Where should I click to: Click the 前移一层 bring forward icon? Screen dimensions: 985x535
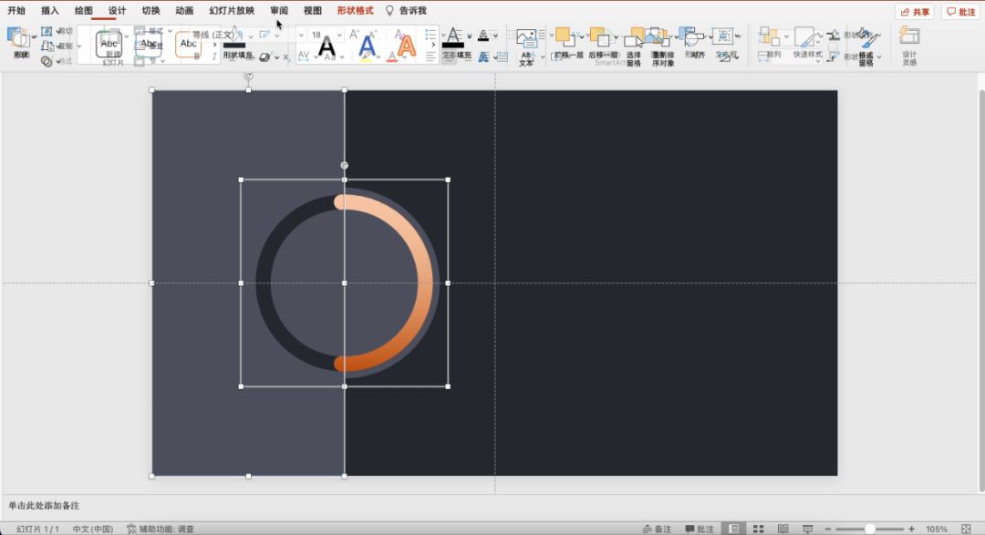(x=565, y=37)
